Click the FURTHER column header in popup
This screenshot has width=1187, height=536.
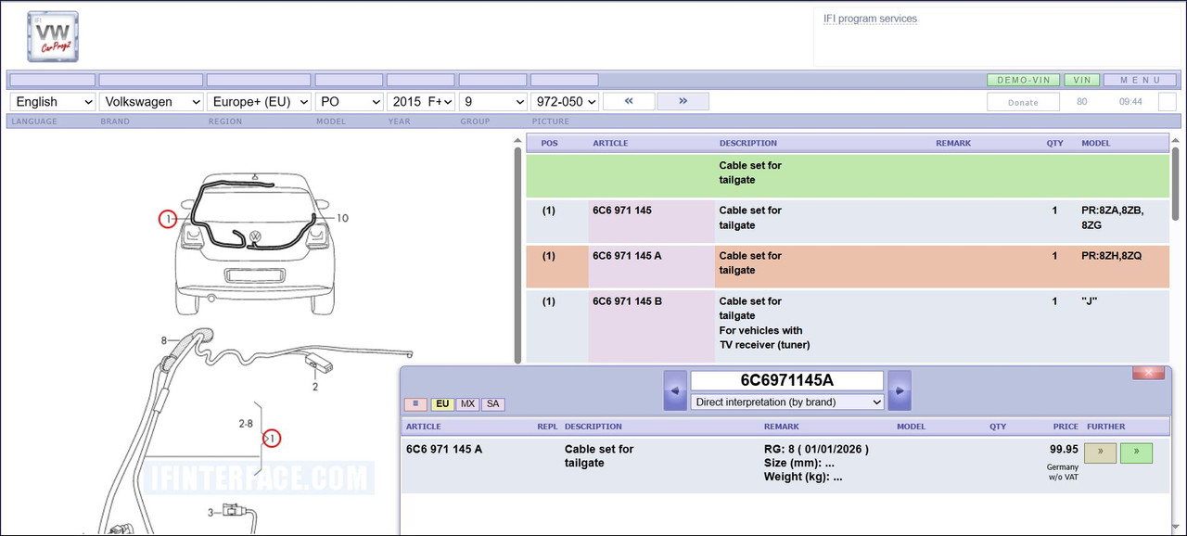point(1105,427)
